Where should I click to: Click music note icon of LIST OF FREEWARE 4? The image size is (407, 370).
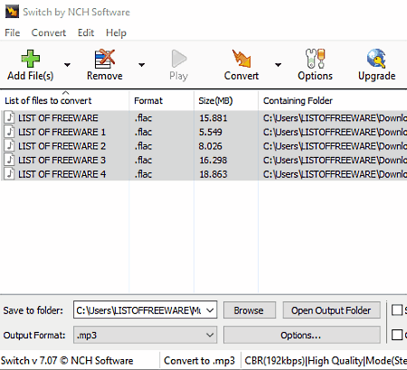point(10,174)
